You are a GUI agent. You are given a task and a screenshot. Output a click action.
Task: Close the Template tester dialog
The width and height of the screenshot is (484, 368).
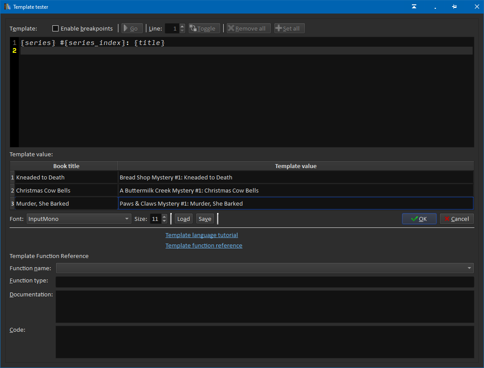tap(477, 7)
